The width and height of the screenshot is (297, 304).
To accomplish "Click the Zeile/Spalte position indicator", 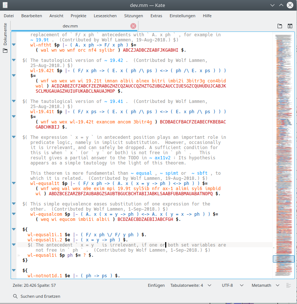I will tap(34, 285).
